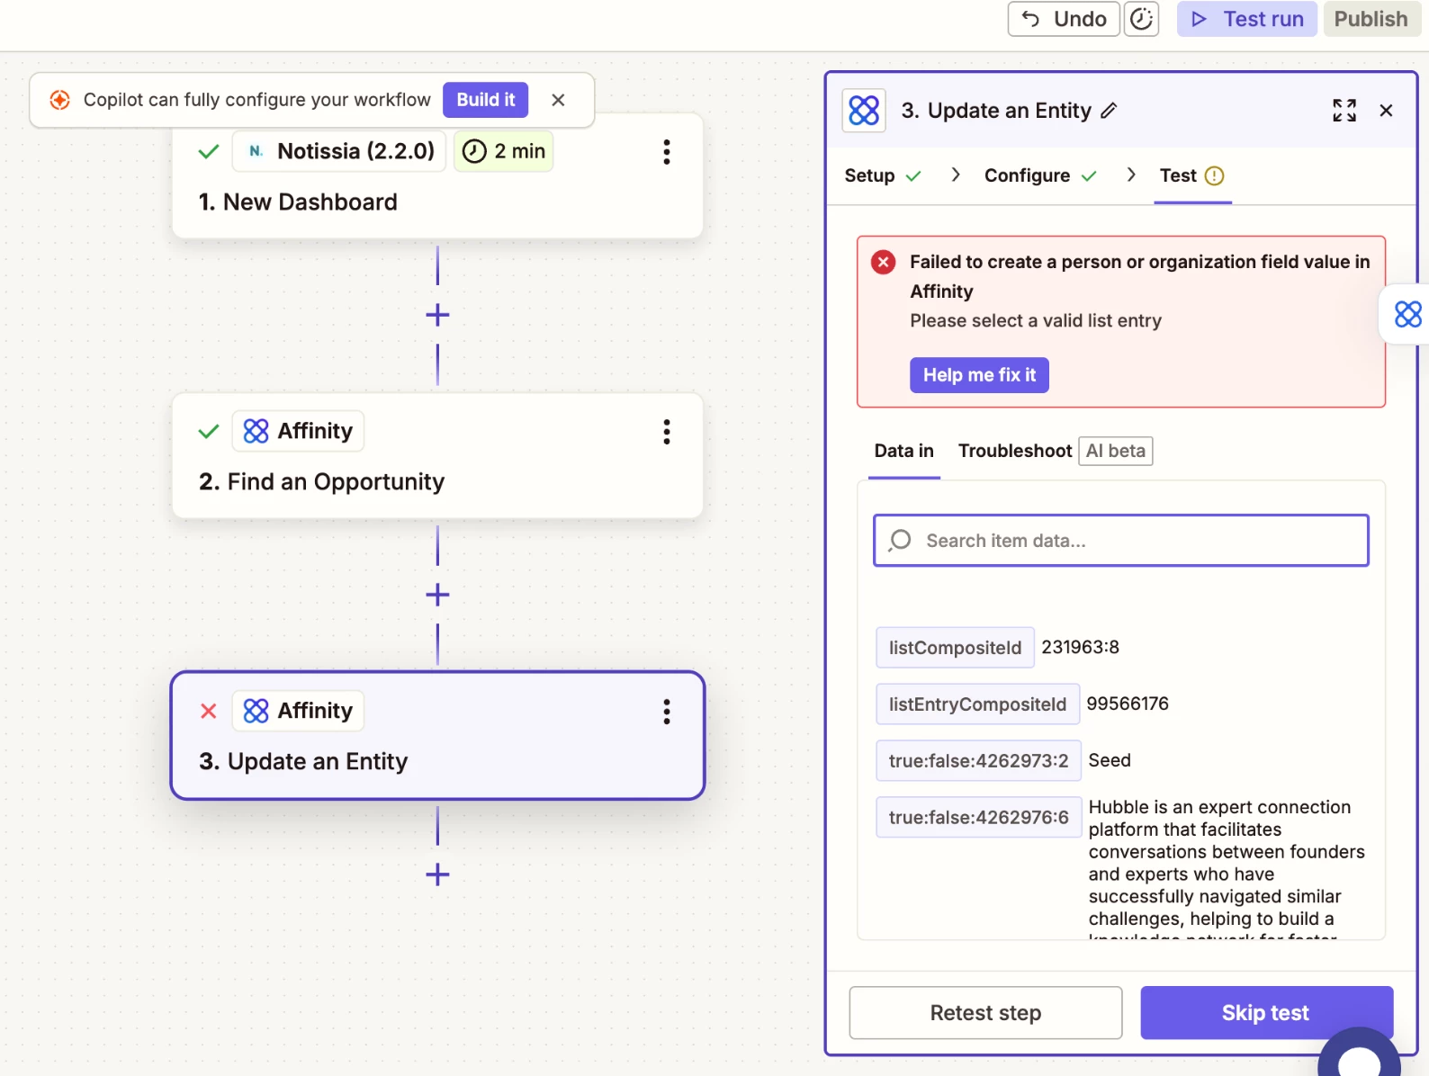Click the Copilot icon in banner

(59, 100)
